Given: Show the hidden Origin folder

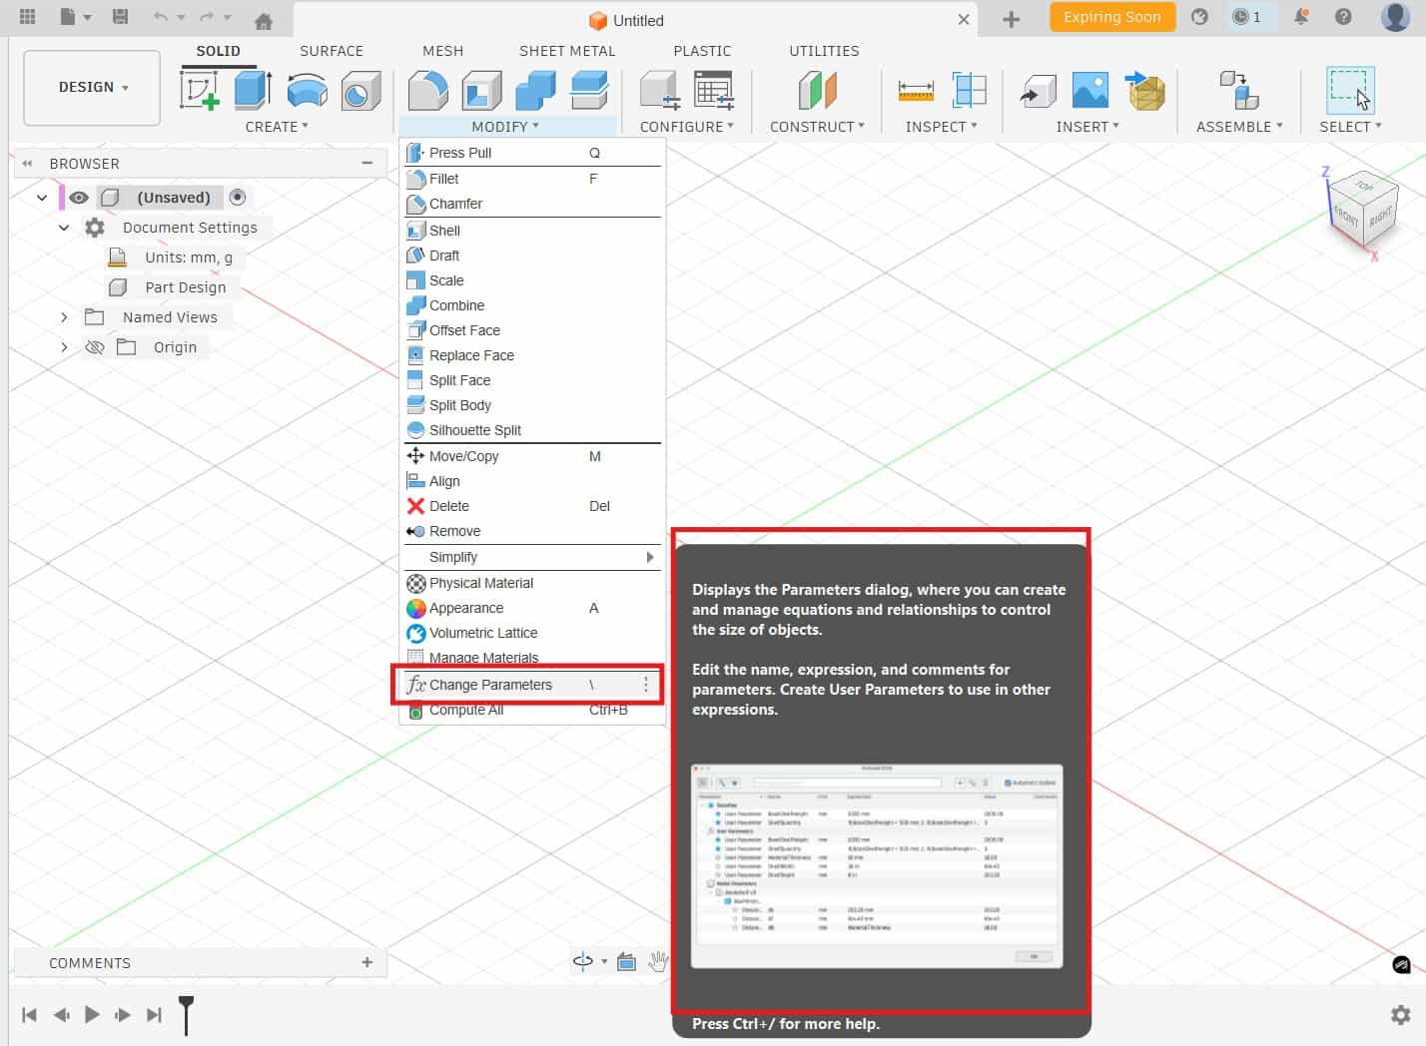Looking at the screenshot, I should coord(95,347).
